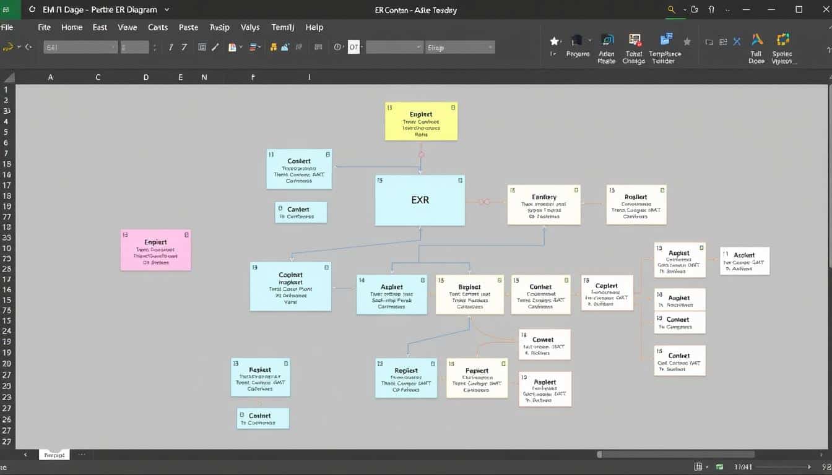Select the bottom sheet tab
Viewport: 832px width, 475px height.
coord(54,455)
